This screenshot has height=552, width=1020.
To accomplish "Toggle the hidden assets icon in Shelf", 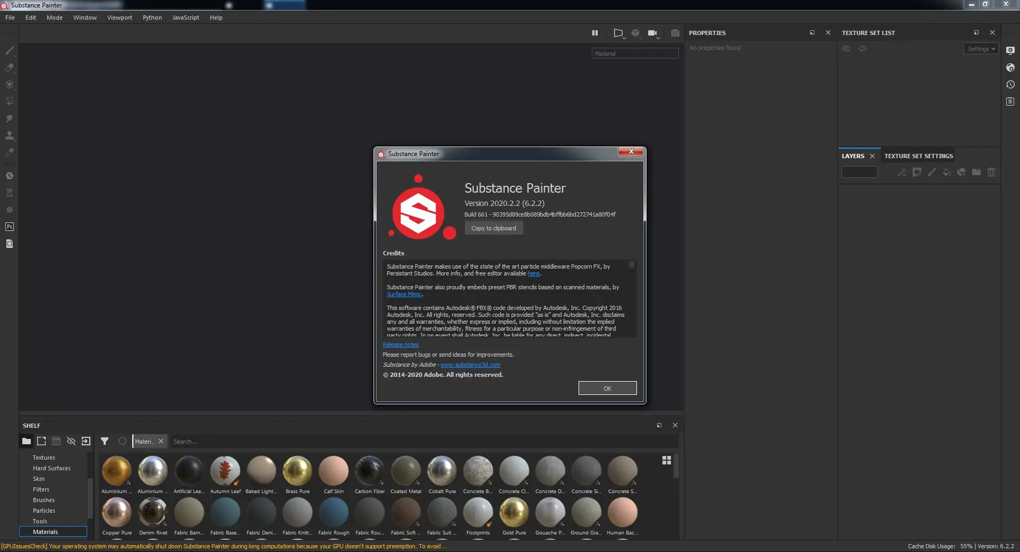I will [71, 441].
